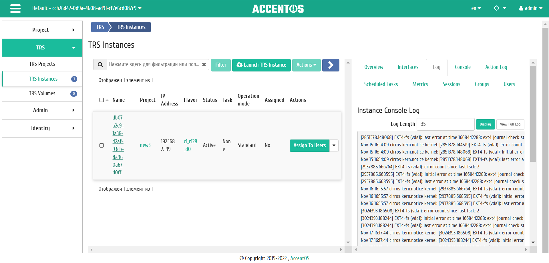
Task: Open the Metrics tab
Action: (x=420, y=84)
